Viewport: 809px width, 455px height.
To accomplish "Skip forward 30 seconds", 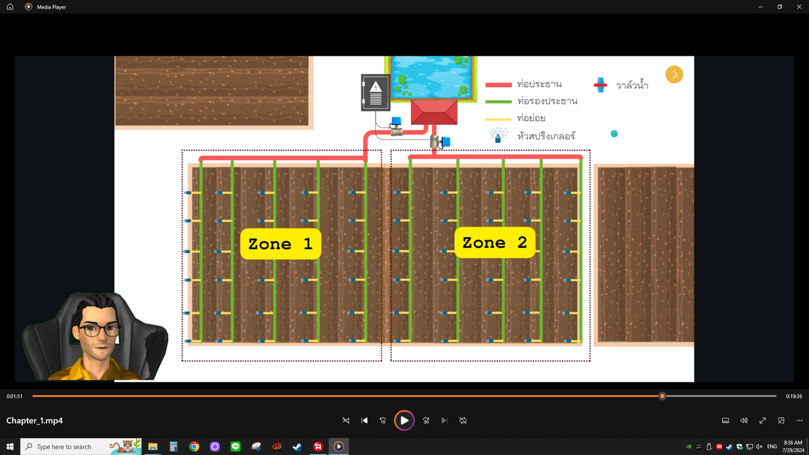I will [x=426, y=421].
